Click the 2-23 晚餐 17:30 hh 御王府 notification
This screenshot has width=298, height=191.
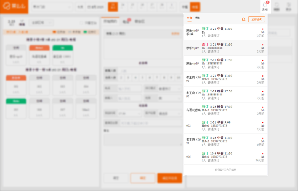click(x=226, y=95)
